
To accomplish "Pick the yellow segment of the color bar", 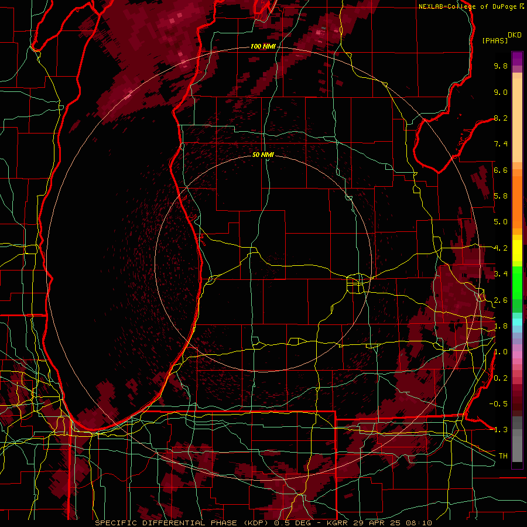I will click(517, 251).
